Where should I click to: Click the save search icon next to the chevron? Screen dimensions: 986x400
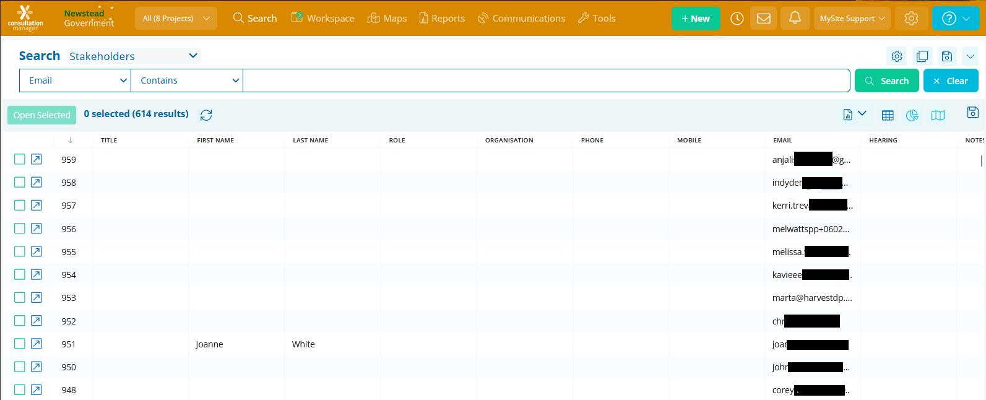click(947, 56)
